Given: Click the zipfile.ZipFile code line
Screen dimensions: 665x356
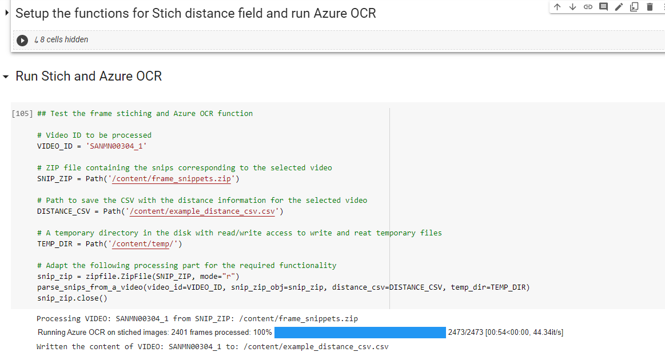Looking at the screenshot, I should coord(138,277).
